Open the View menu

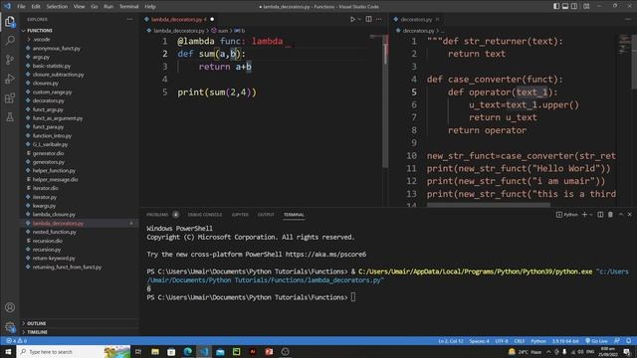click(80, 7)
